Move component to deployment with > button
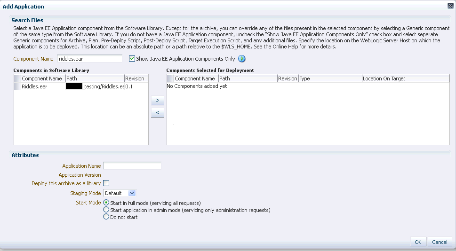The image size is (456, 251). click(x=158, y=100)
